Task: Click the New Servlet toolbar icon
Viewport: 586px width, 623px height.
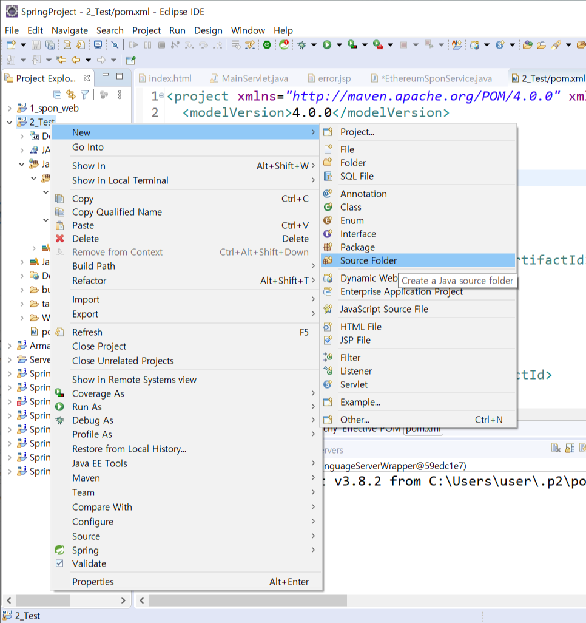Action: click(500, 45)
